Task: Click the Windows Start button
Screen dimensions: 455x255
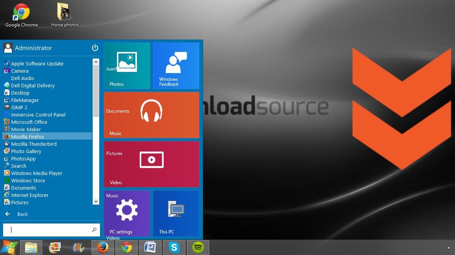Action: tap(8, 248)
